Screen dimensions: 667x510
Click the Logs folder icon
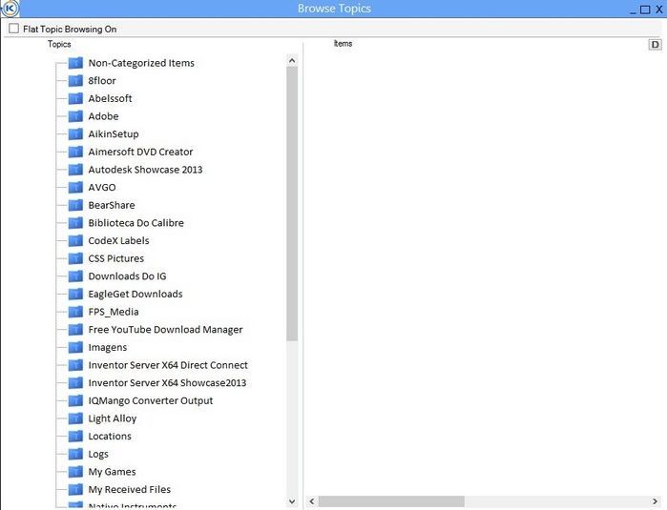[75, 455]
